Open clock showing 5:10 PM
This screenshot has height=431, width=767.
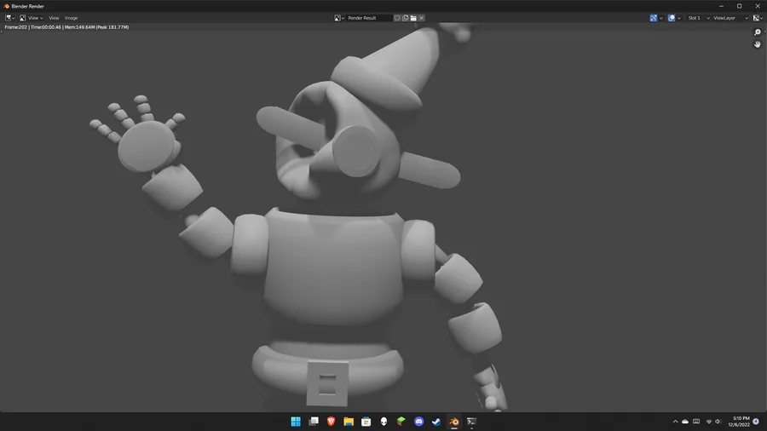click(x=739, y=422)
